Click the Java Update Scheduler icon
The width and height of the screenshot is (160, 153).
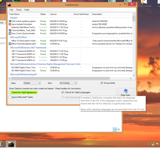point(10,24)
